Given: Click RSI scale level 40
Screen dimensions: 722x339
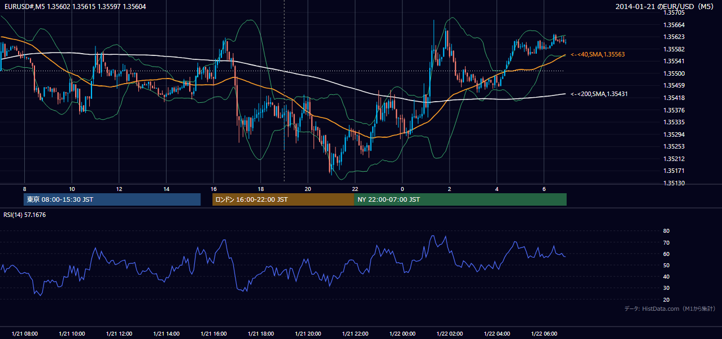Looking at the screenshot, I should tap(667, 276).
